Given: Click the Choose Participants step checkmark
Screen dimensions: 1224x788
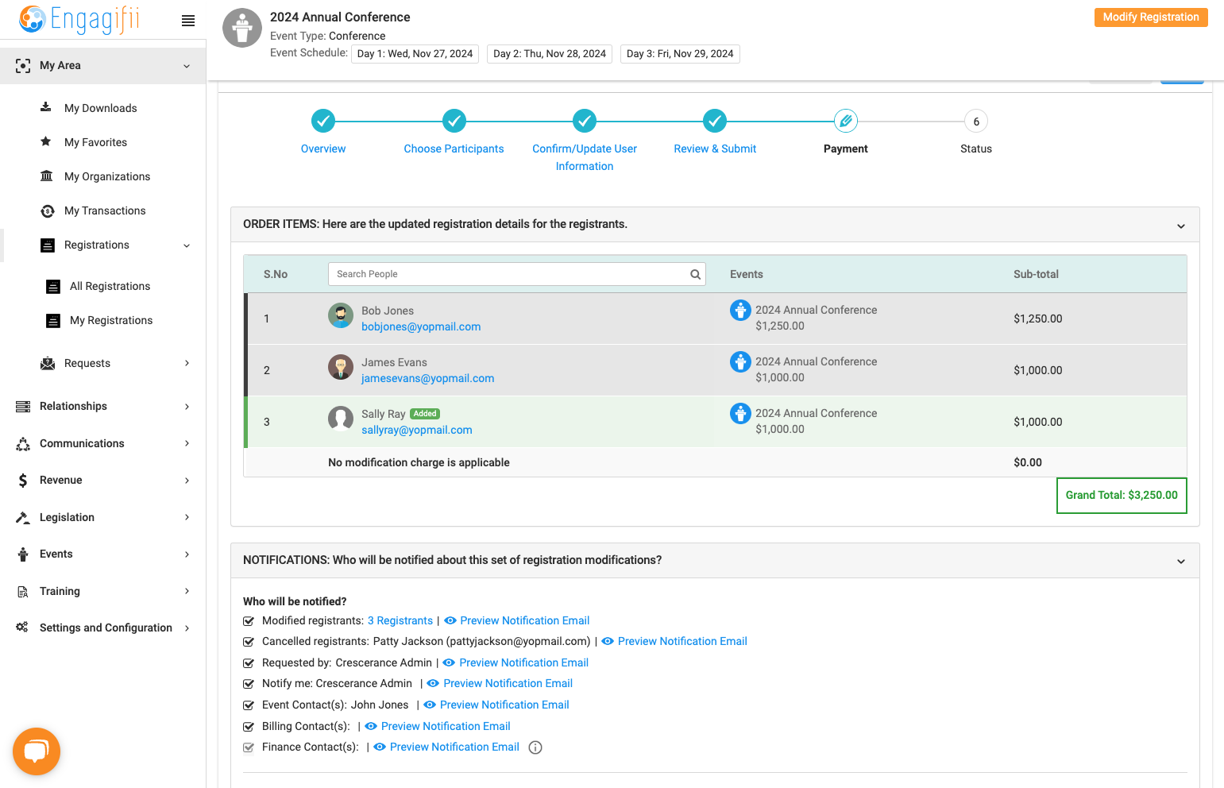Looking at the screenshot, I should click(x=454, y=121).
